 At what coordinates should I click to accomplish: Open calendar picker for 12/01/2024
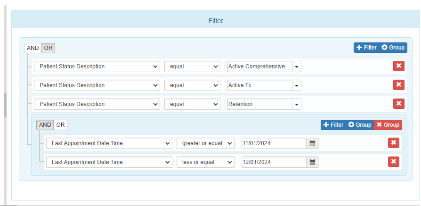[313, 162]
